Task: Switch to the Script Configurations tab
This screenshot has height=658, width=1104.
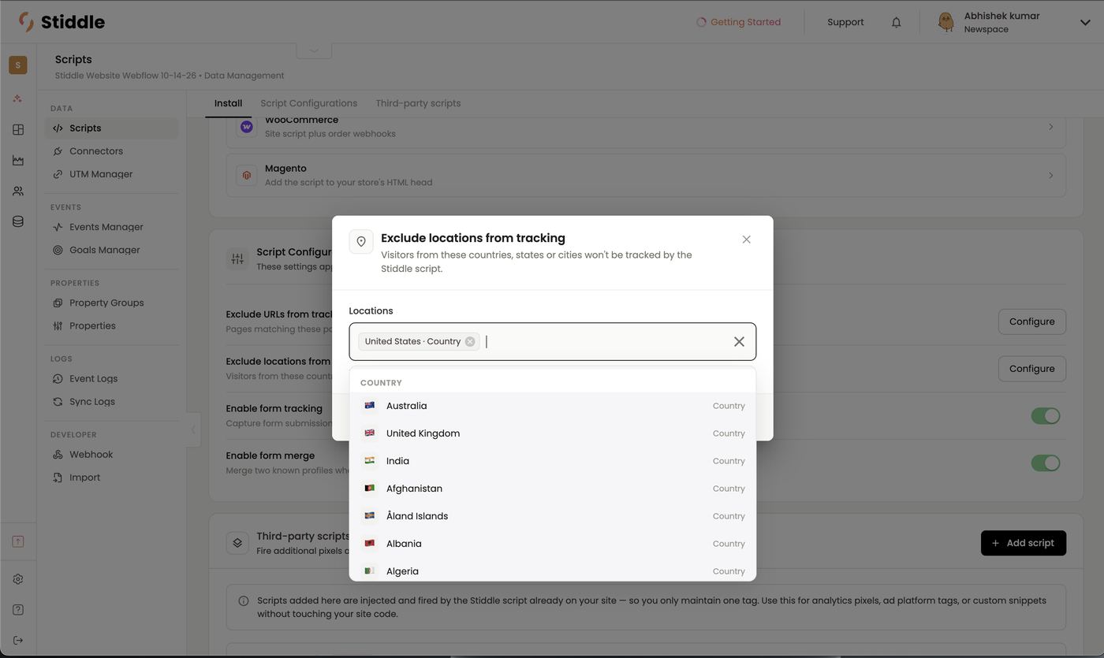Action: (x=309, y=103)
